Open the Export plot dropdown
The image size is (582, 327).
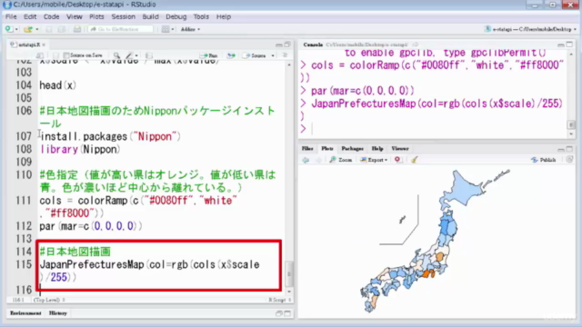[374, 160]
